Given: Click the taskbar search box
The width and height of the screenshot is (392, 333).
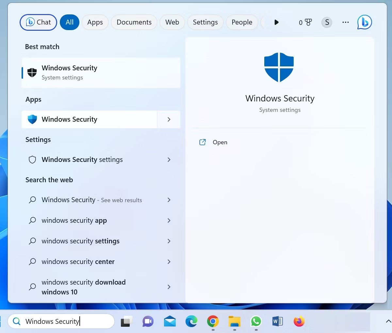Looking at the screenshot, I should (x=61, y=322).
